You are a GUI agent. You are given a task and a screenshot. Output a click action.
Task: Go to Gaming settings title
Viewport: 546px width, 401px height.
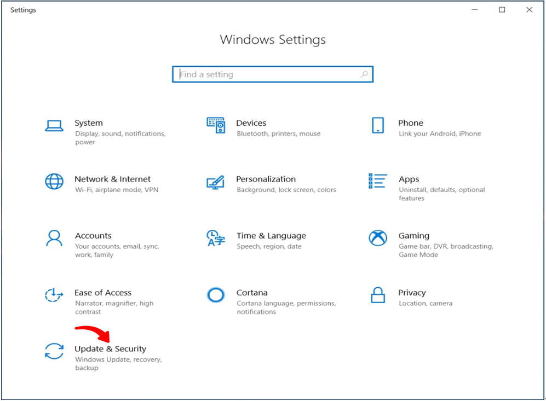413,236
